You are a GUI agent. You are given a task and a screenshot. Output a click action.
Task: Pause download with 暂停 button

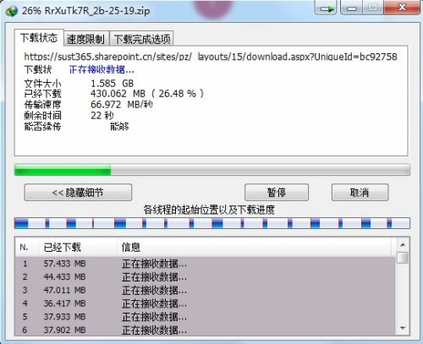tap(277, 193)
